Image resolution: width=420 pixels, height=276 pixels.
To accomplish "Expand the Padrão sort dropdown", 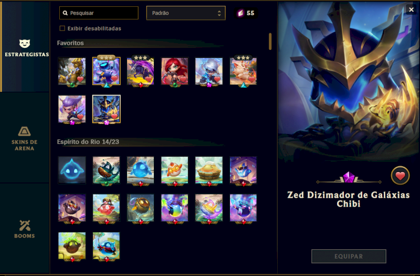I will pos(186,13).
